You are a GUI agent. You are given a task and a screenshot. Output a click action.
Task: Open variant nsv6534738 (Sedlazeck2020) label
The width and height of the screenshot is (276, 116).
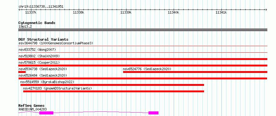pyautogui.click(x=43, y=69)
